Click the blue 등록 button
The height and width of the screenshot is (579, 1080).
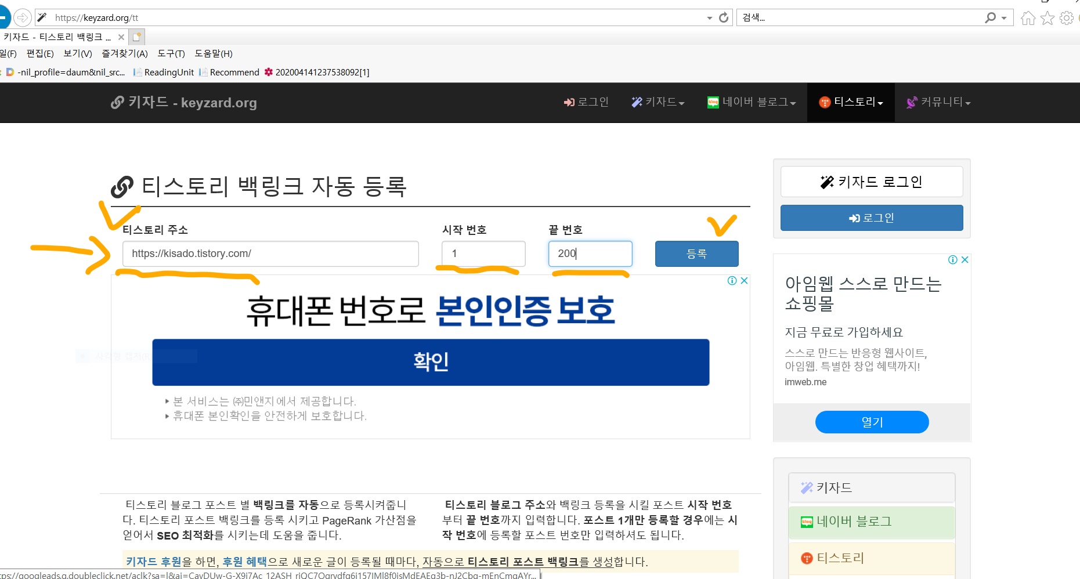coord(697,254)
